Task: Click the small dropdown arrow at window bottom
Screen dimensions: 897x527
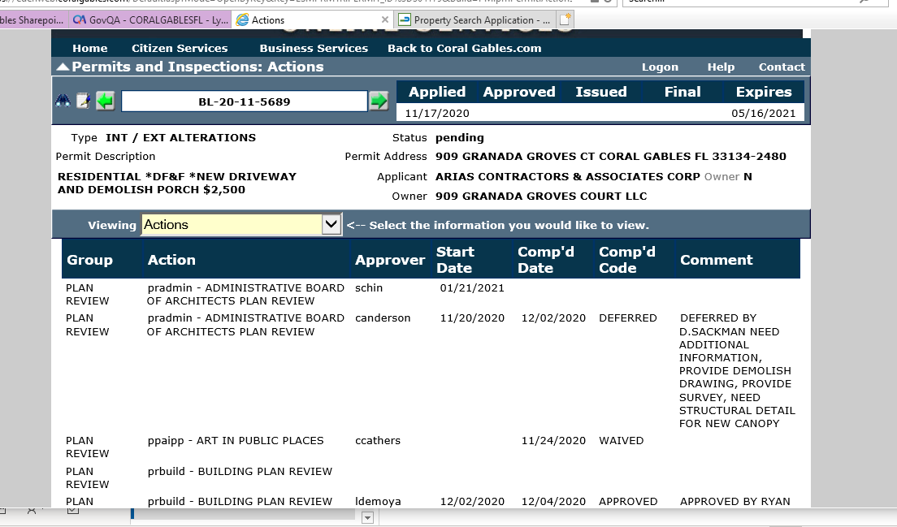Action: (x=366, y=517)
